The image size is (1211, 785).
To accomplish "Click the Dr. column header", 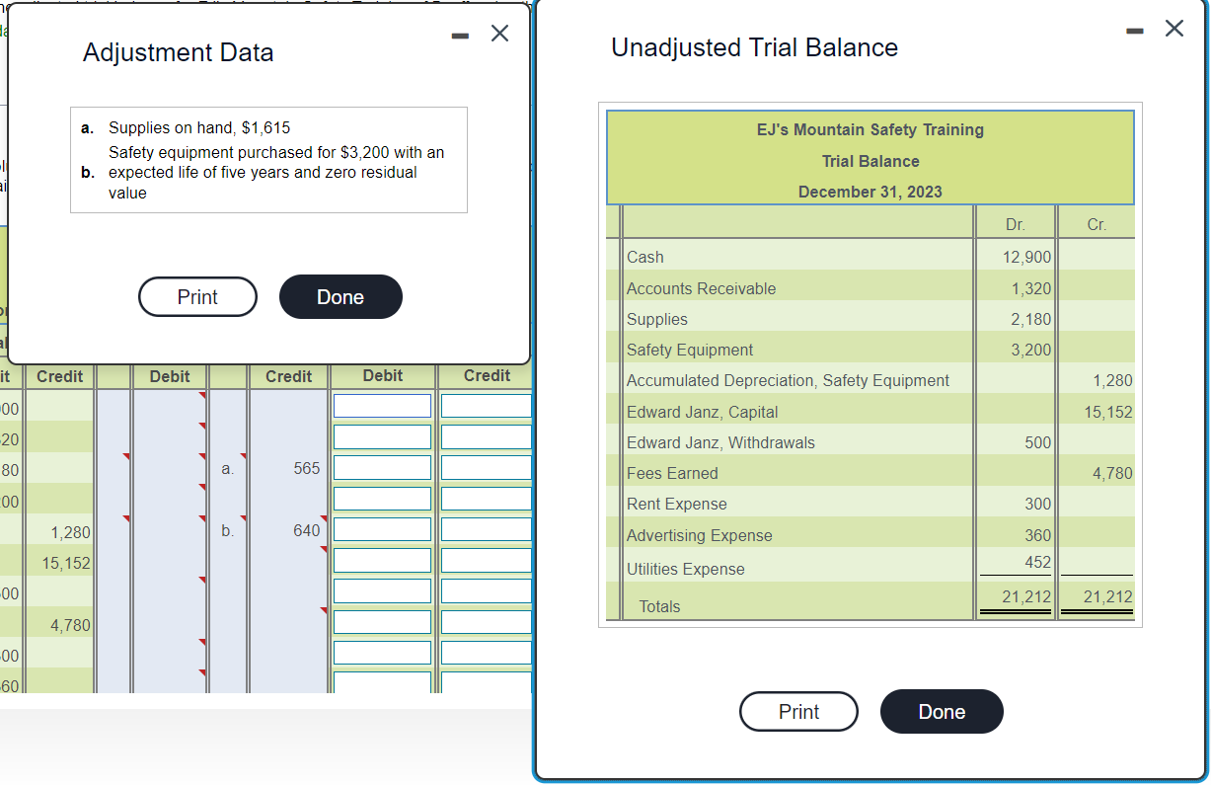I will (1015, 224).
